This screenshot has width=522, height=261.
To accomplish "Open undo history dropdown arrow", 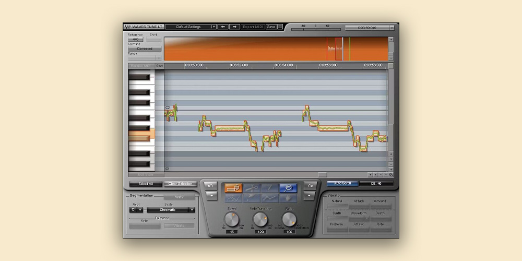I will pyautogui.click(x=211, y=196).
